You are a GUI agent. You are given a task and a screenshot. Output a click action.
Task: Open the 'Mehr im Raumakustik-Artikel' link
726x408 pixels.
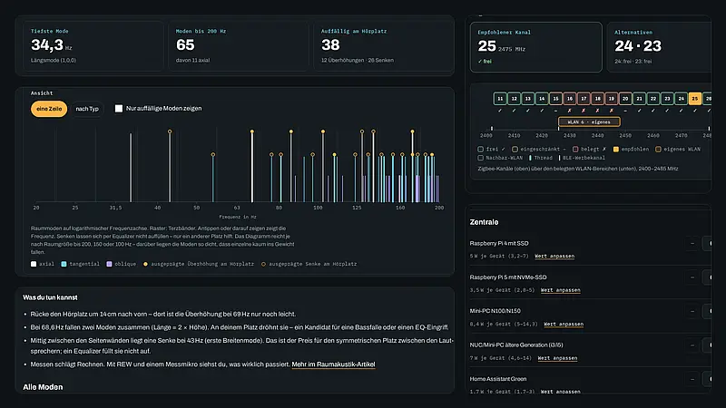point(333,364)
